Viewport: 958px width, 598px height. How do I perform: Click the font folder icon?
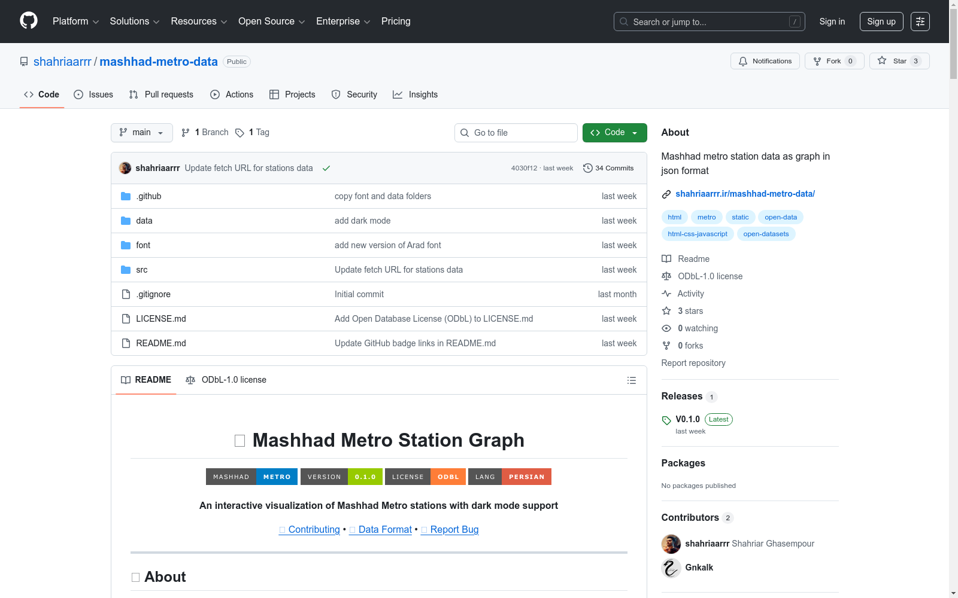point(126,245)
